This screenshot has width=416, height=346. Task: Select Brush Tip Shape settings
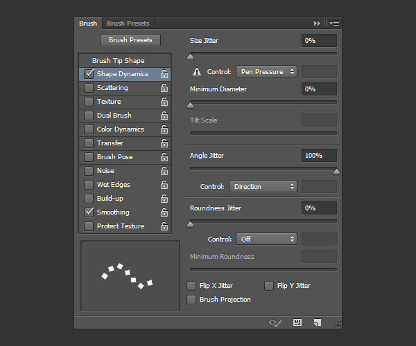click(118, 61)
